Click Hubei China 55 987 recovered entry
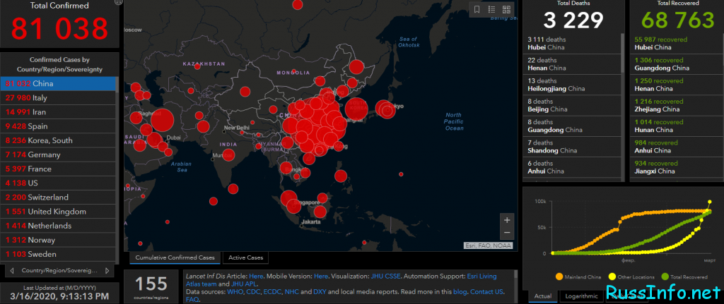The height and width of the screenshot is (304, 724). (x=677, y=43)
